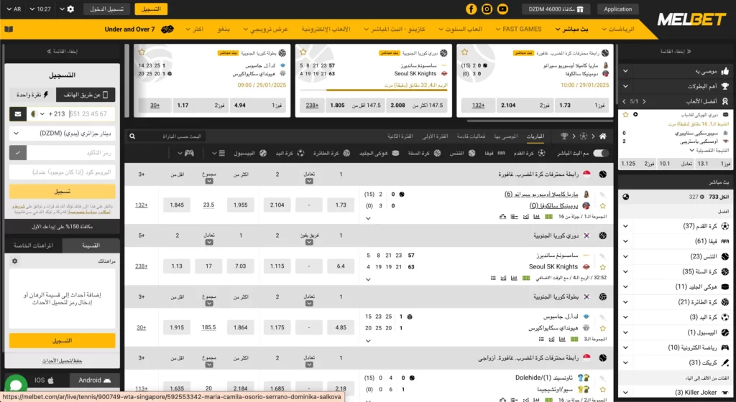Click the home icon in the breadcrumb
736x402 pixels.
tap(603, 136)
